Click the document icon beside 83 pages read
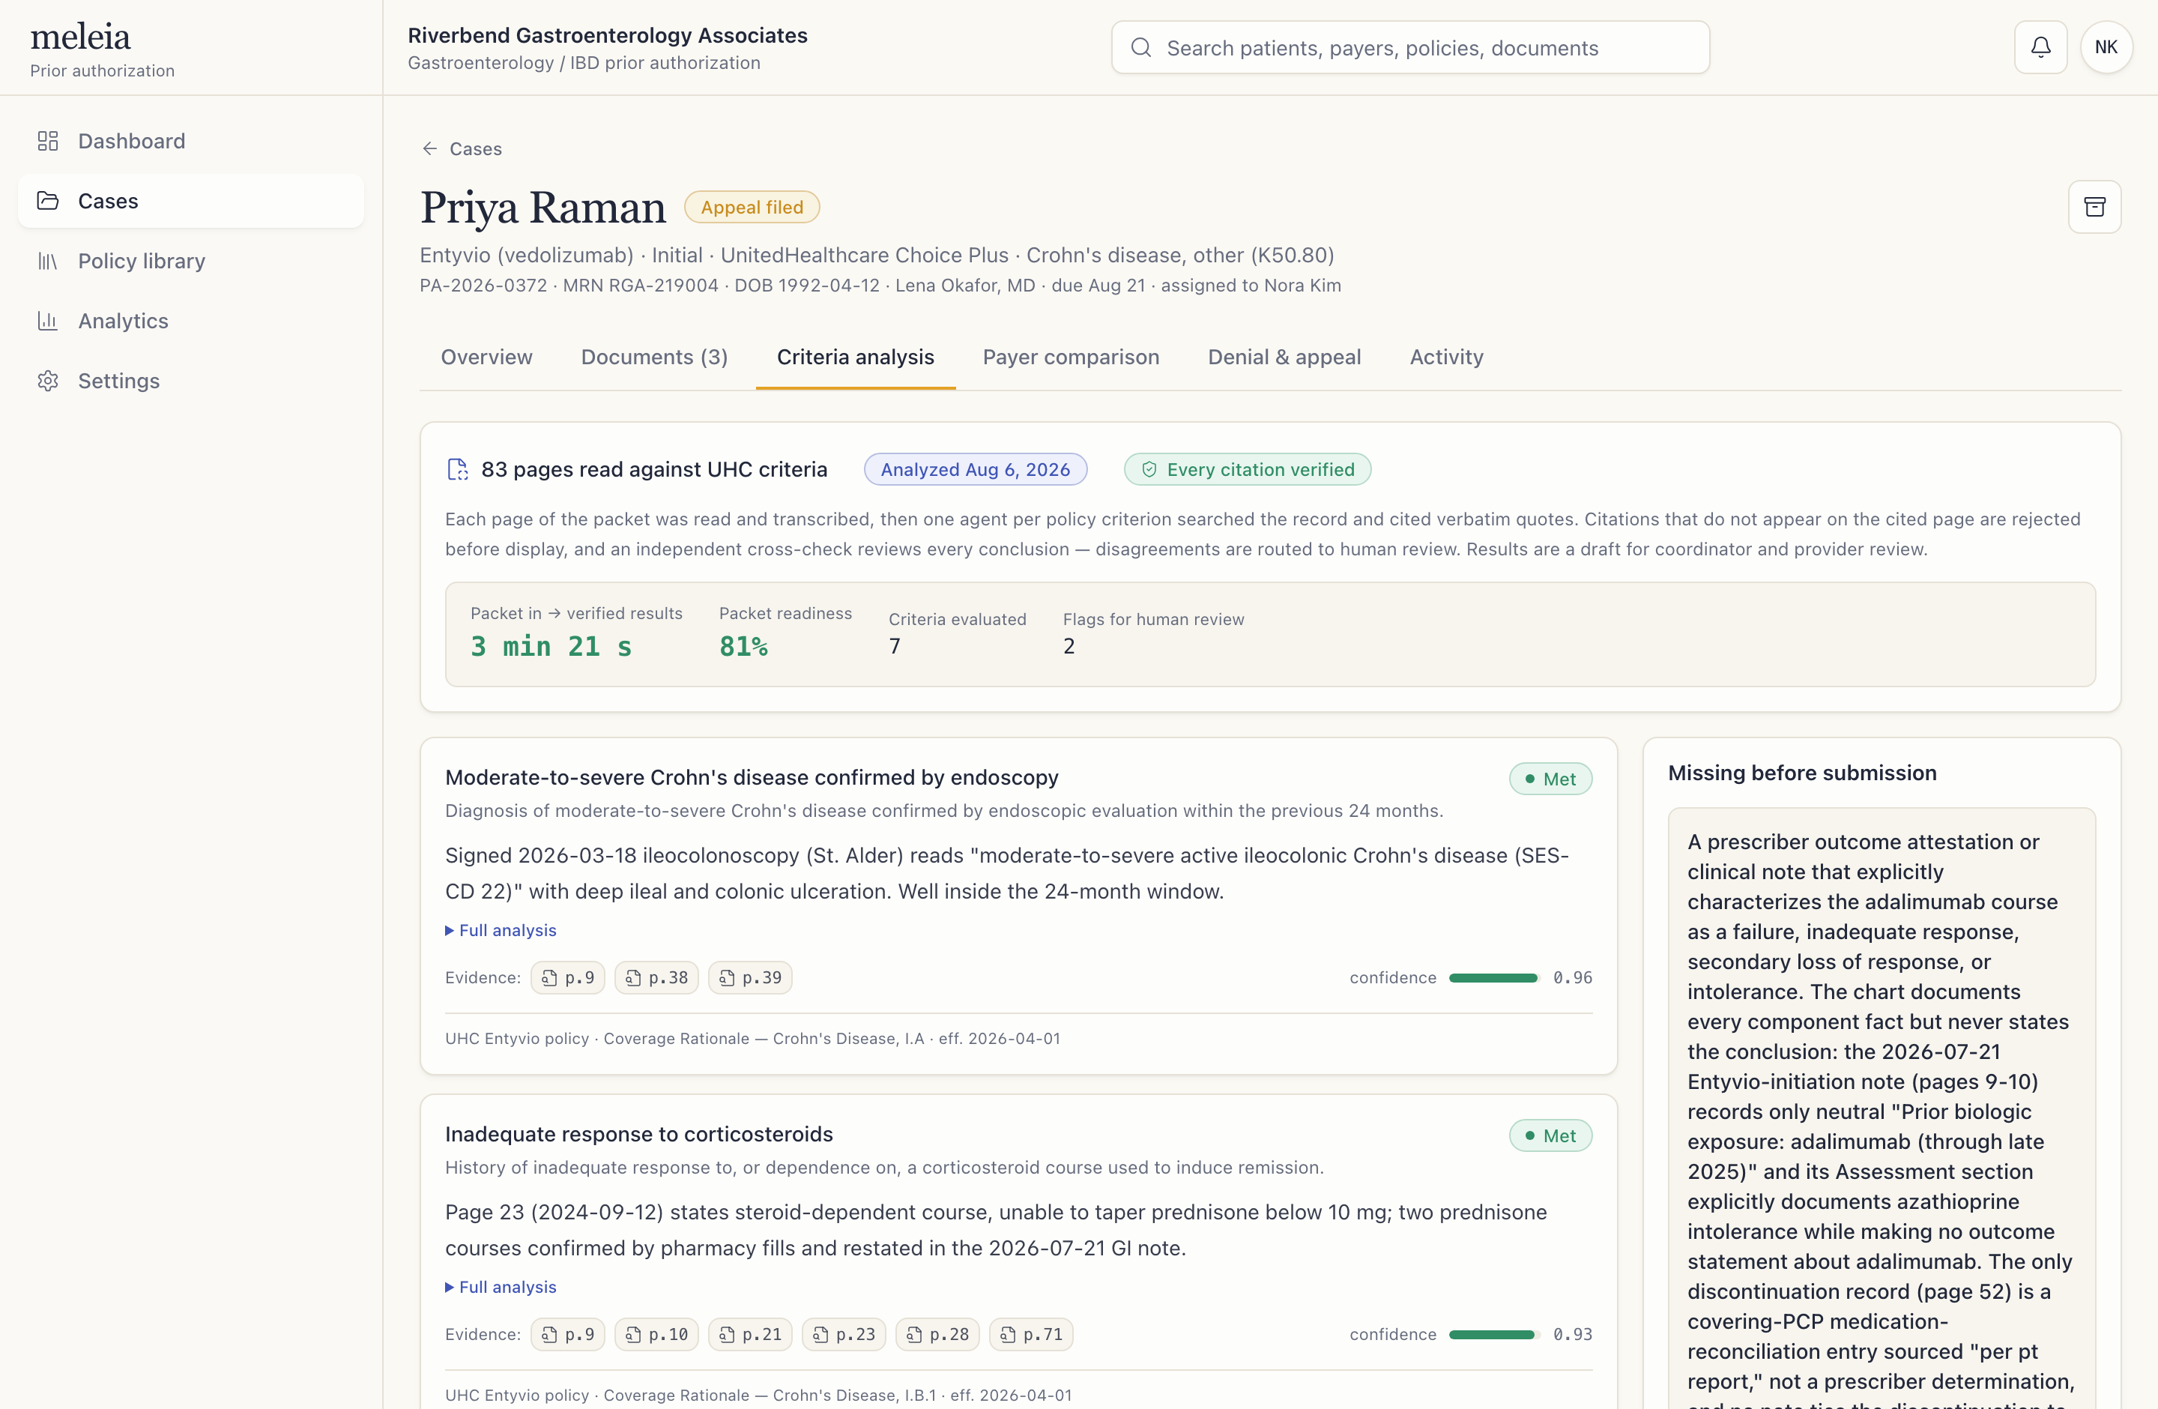 [x=458, y=470]
